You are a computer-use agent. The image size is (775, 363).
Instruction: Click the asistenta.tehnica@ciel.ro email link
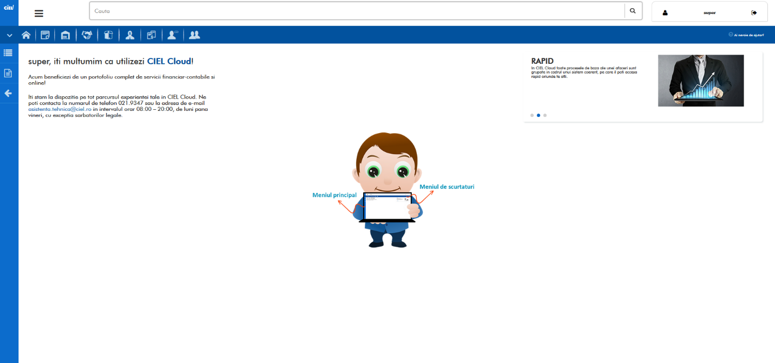click(60, 109)
